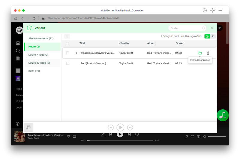Check the select-all box in table header
This screenshot has height=161, width=240.
click(x=67, y=44)
